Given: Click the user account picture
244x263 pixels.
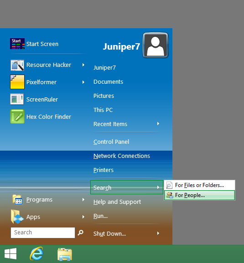Looking at the screenshot, I should tap(156, 46).
